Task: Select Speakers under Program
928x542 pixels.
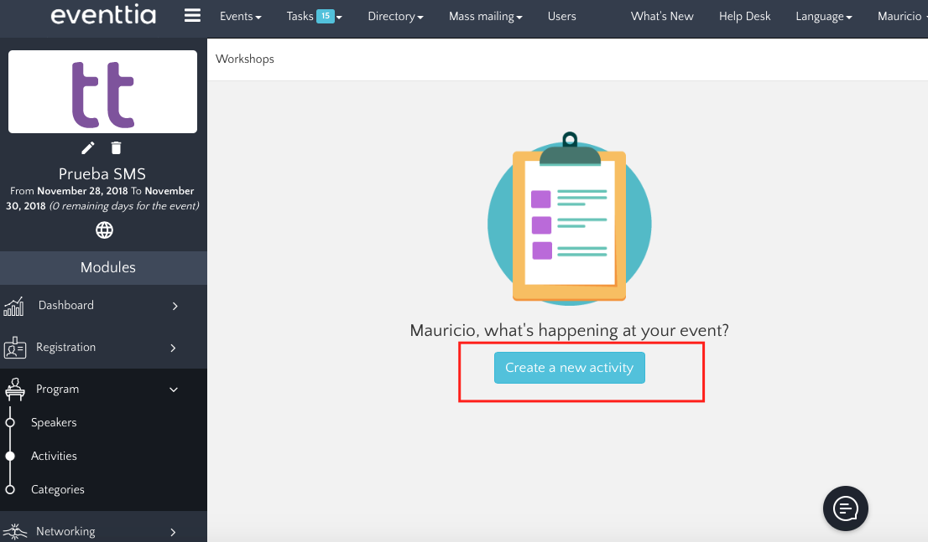Action: (x=54, y=422)
